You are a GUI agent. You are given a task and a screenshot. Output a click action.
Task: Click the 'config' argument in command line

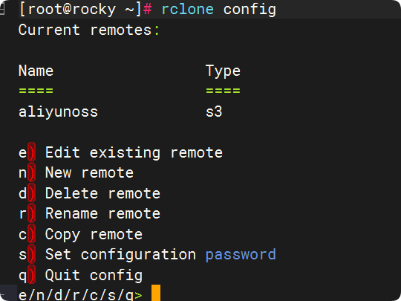point(250,10)
